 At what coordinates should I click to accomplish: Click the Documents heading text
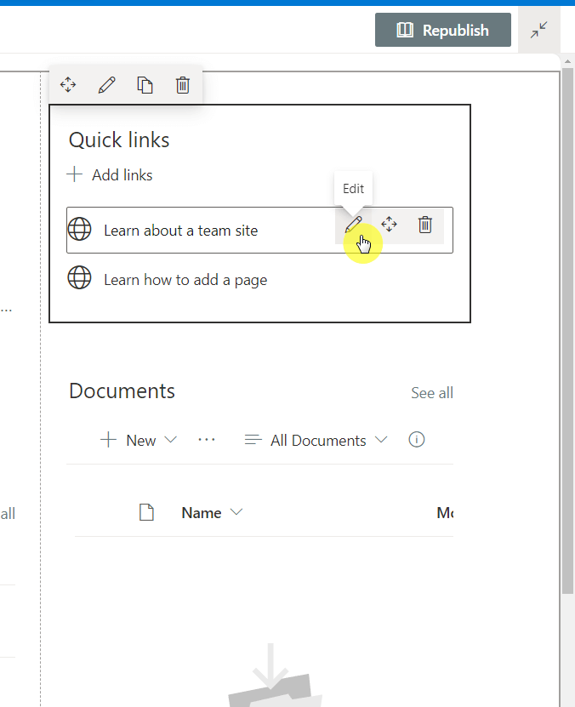122,391
